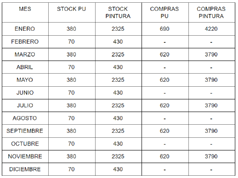This screenshot has height=178, width=238.
Task: Click ENERO's COMPRAS PINTURA value 4220
Action: (211, 29)
